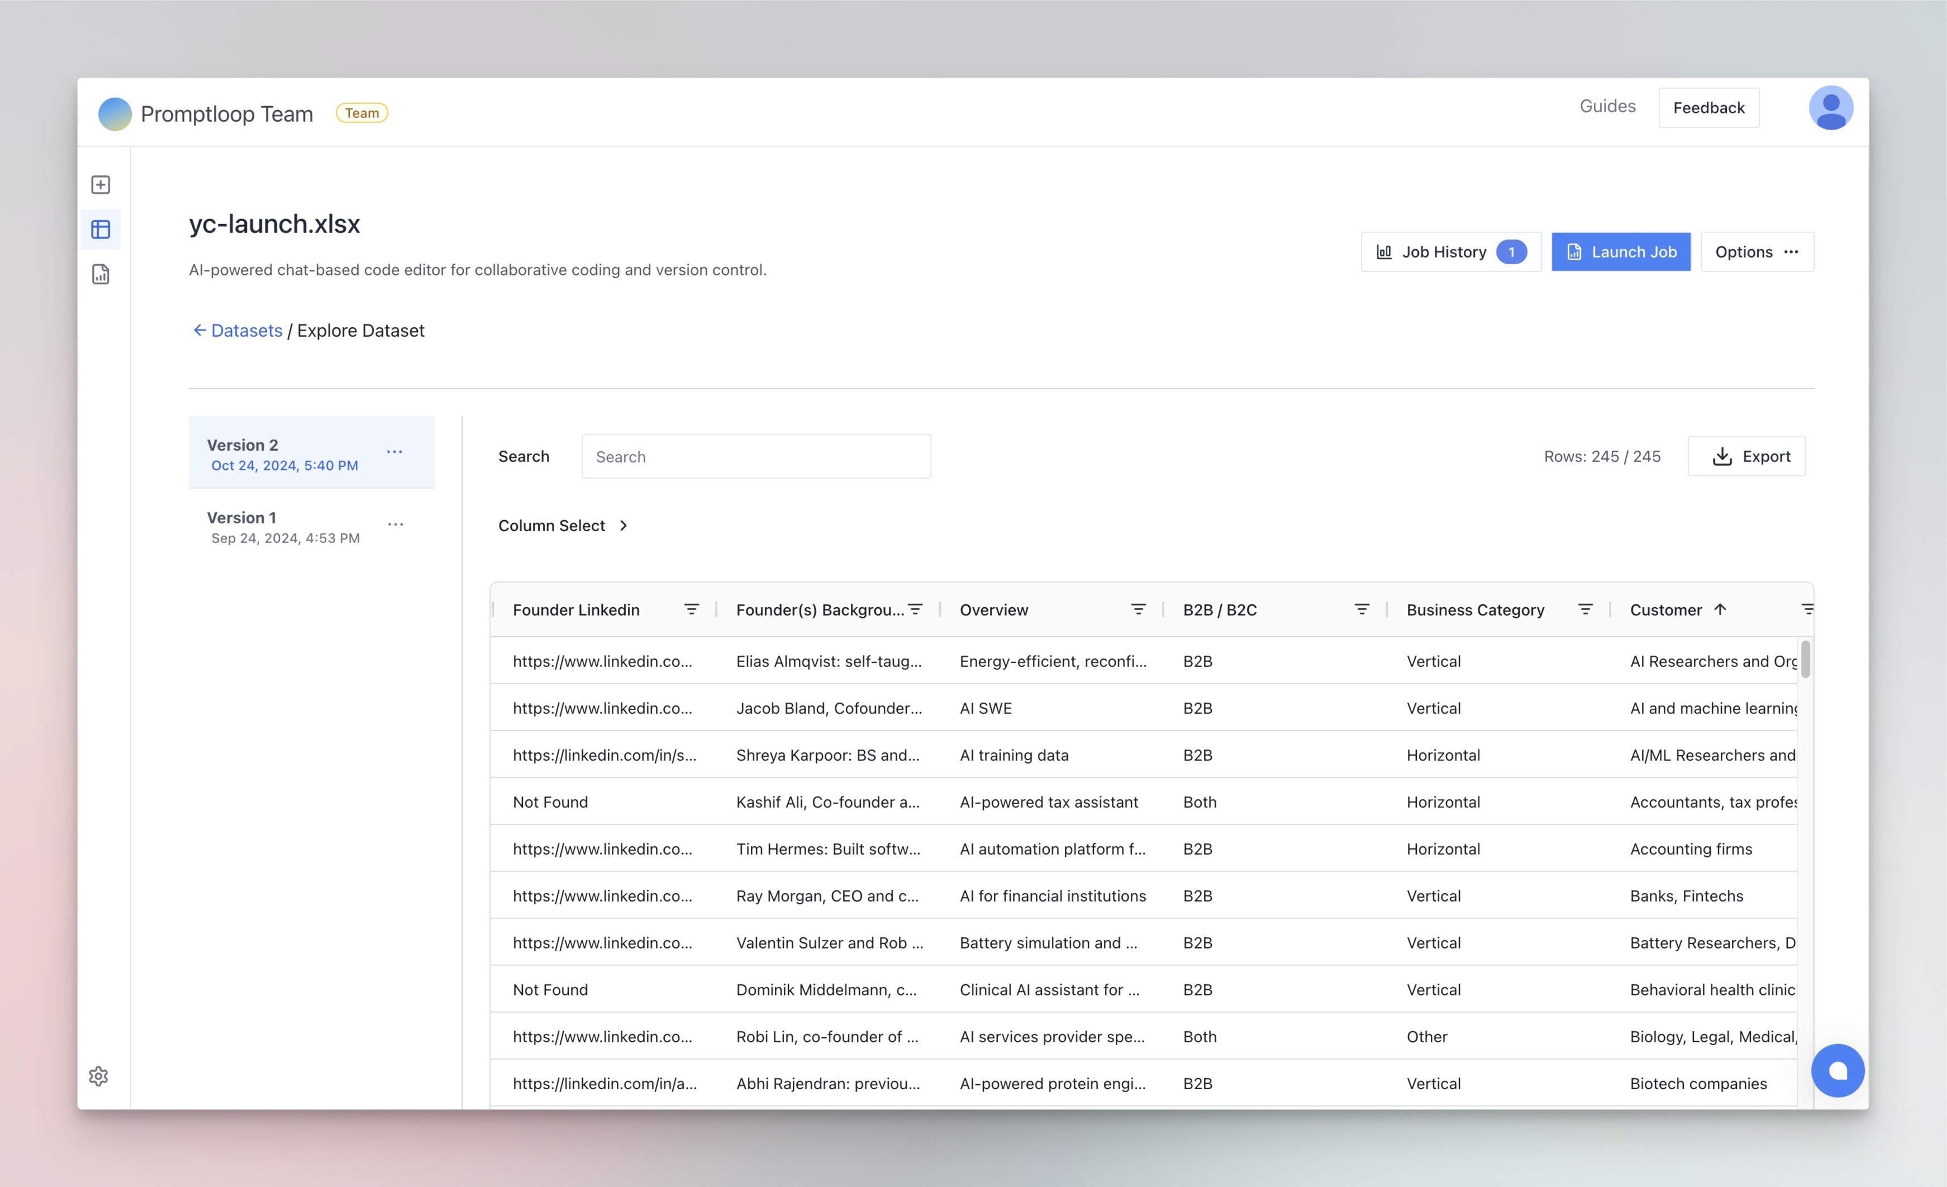The height and width of the screenshot is (1187, 1947).
Task: Click the table vertical scrollbar
Action: click(x=1805, y=660)
